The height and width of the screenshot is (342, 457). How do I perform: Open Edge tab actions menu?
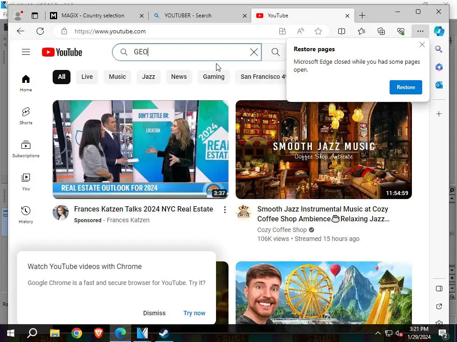[x=35, y=16]
